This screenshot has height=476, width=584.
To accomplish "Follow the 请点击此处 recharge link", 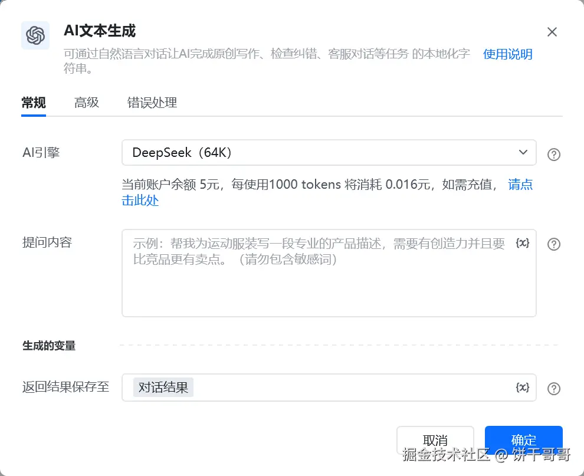I will tap(520, 185).
